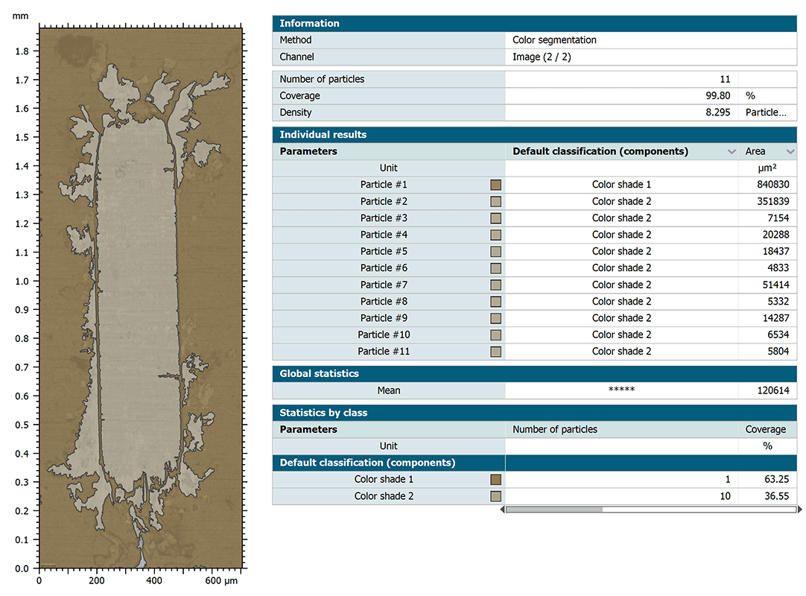Select the Particle #7 color swatch
This screenshot has width=806, height=596.
[x=496, y=285]
